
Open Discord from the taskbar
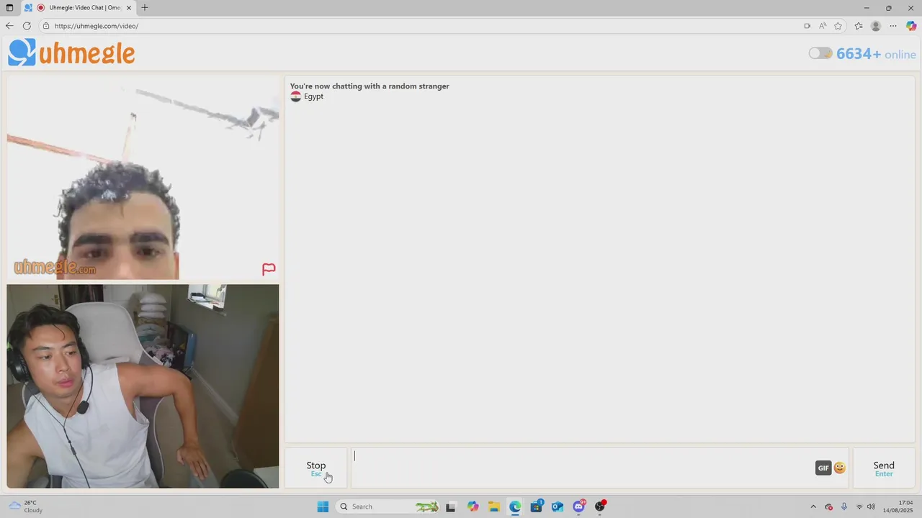[x=578, y=506]
